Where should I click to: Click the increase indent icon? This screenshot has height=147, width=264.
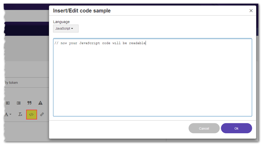pyautogui.click(x=18, y=103)
